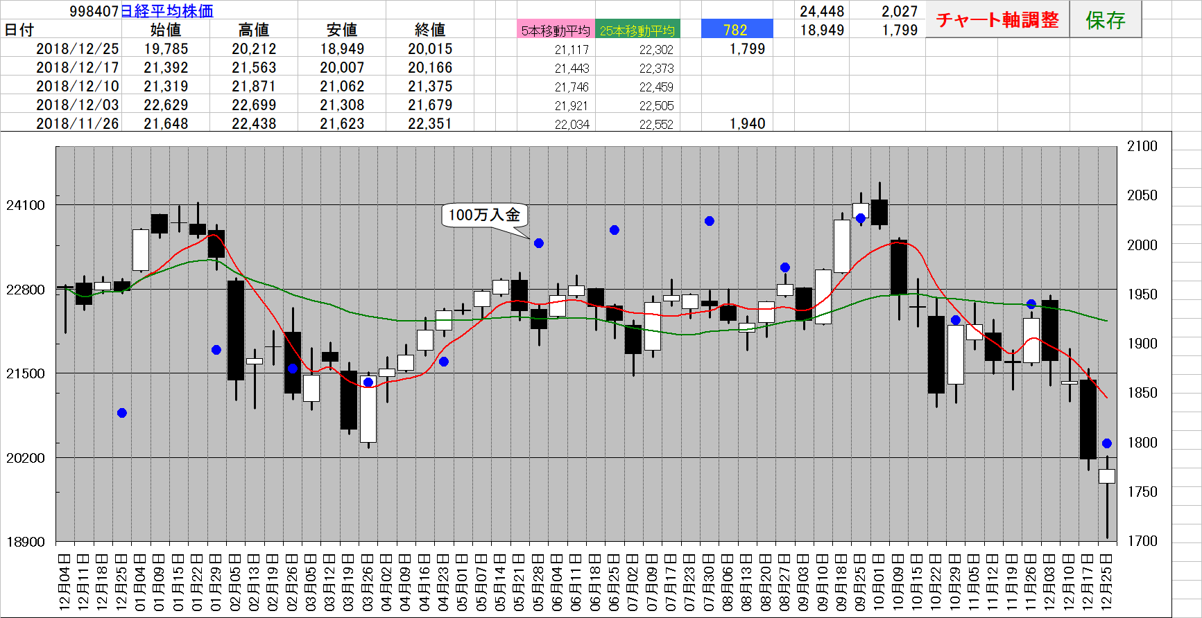
Task: Select the 高値 column header
Action: [x=254, y=30]
